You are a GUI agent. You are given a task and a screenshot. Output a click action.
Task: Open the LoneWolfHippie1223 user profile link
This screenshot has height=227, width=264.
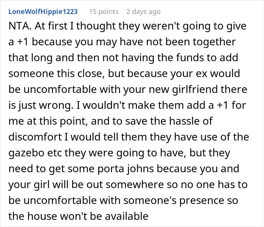43,12
